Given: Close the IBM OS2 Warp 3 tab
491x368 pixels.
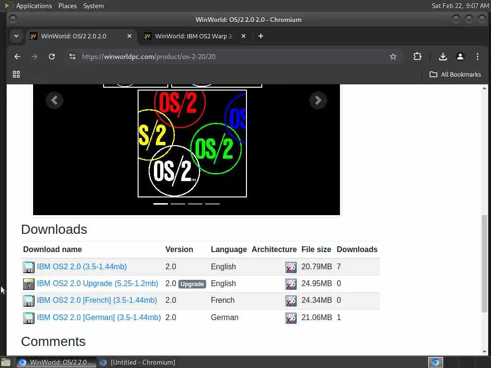Looking at the screenshot, I should pyautogui.click(x=243, y=36).
